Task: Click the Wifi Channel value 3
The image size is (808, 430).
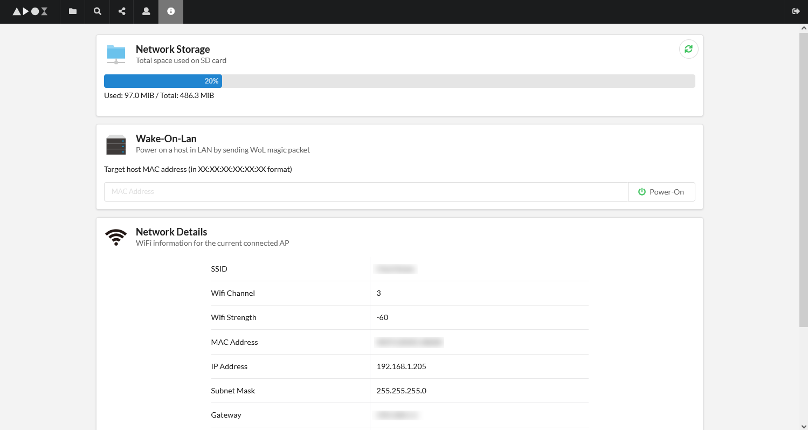Action: click(x=378, y=293)
